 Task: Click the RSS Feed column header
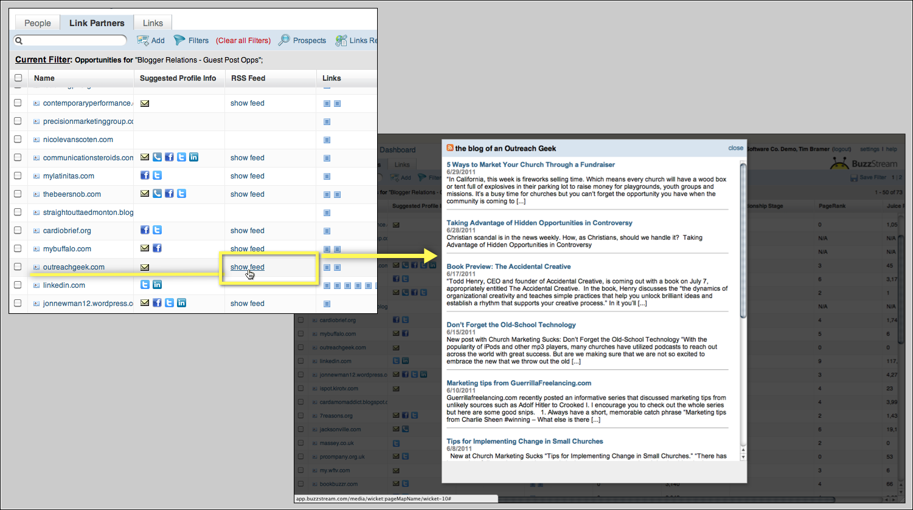pyautogui.click(x=248, y=78)
